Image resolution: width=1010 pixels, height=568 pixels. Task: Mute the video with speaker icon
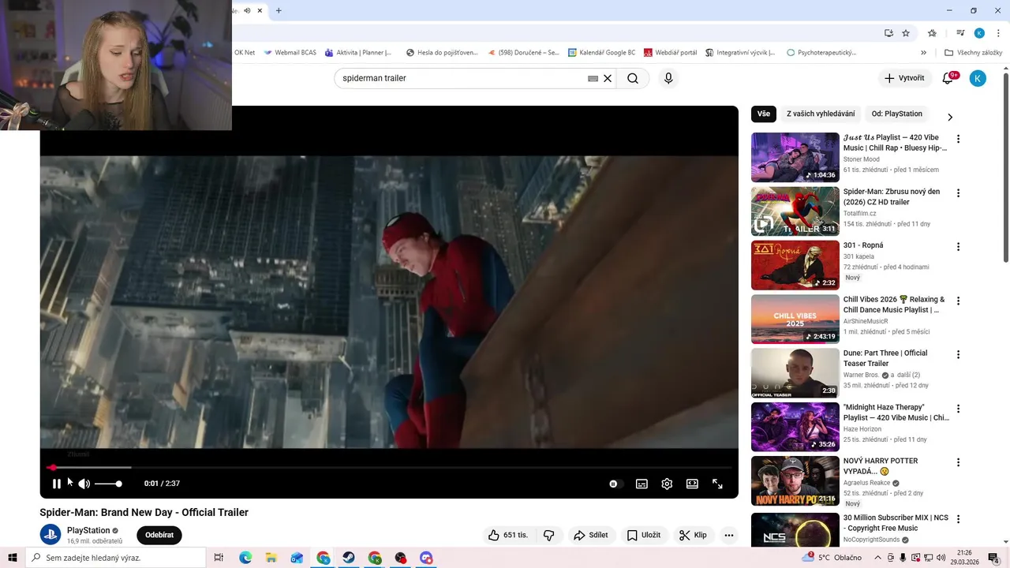[84, 484]
